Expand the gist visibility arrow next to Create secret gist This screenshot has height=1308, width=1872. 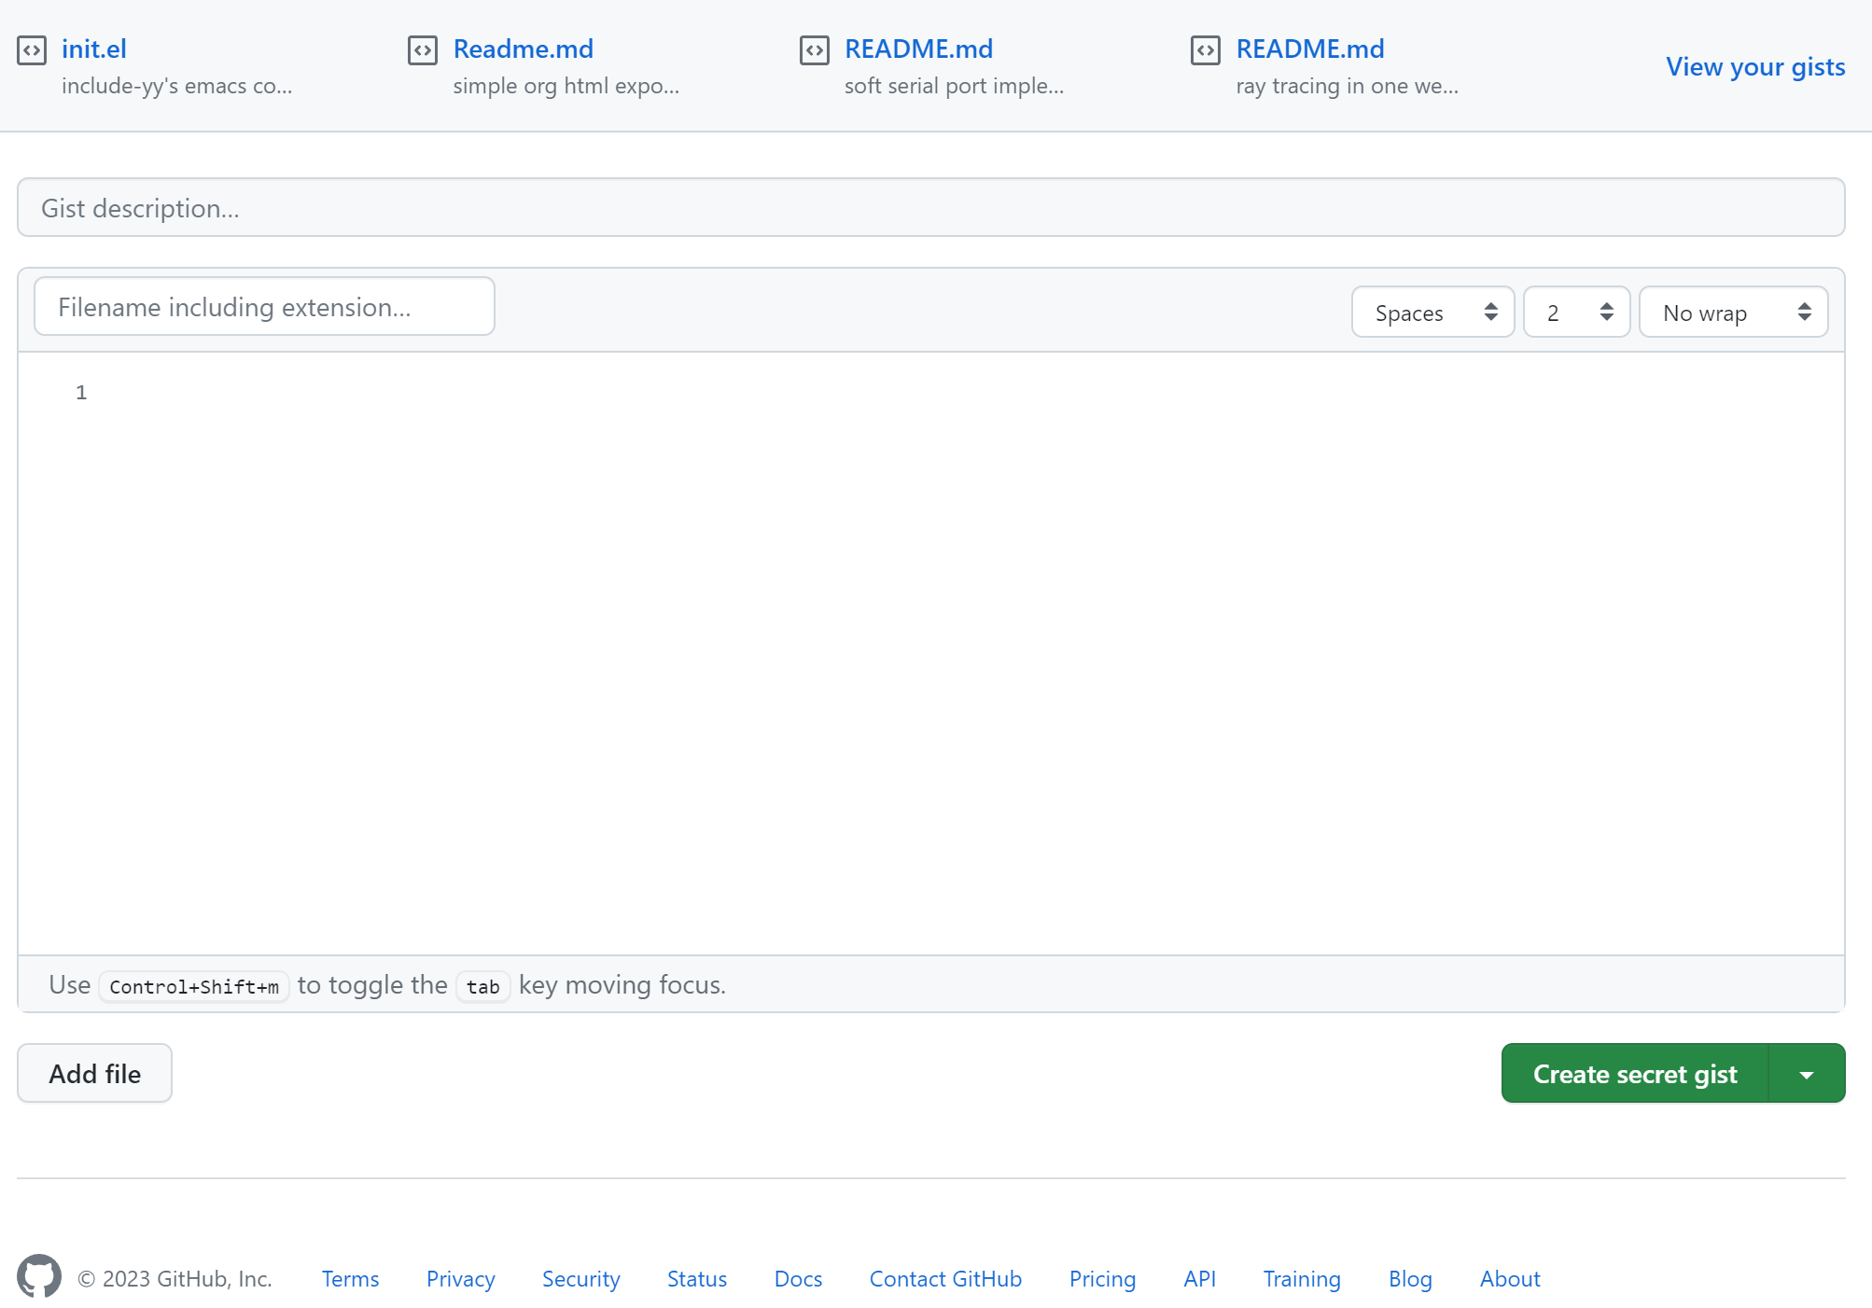(x=1807, y=1074)
